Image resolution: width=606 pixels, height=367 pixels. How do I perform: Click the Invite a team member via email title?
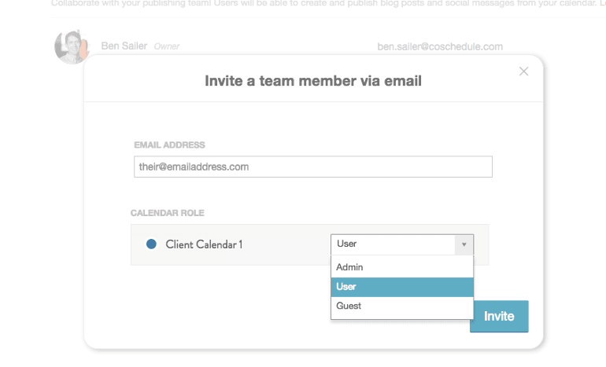[x=313, y=81]
